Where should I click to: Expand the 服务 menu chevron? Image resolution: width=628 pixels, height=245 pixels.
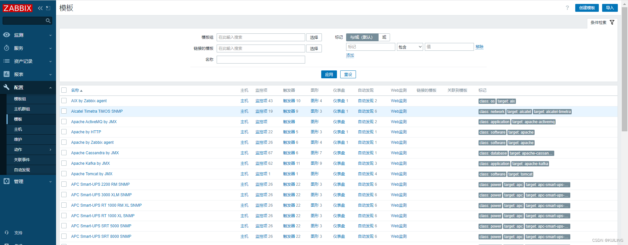point(50,48)
